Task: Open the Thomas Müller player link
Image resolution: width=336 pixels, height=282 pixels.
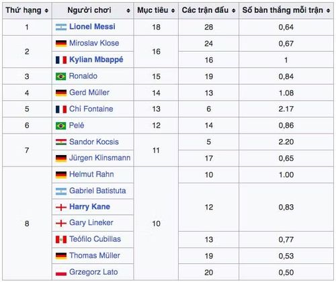Action: [x=95, y=255]
